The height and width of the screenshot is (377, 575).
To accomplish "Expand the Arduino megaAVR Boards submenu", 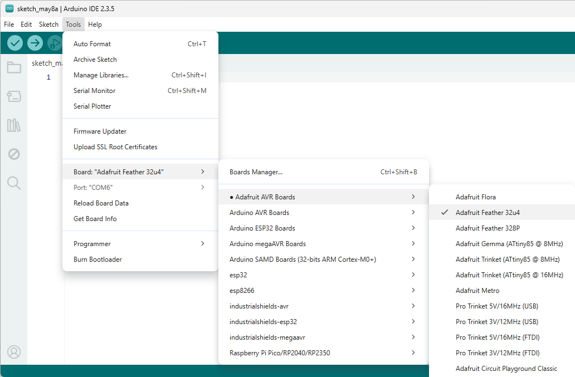I will (323, 244).
